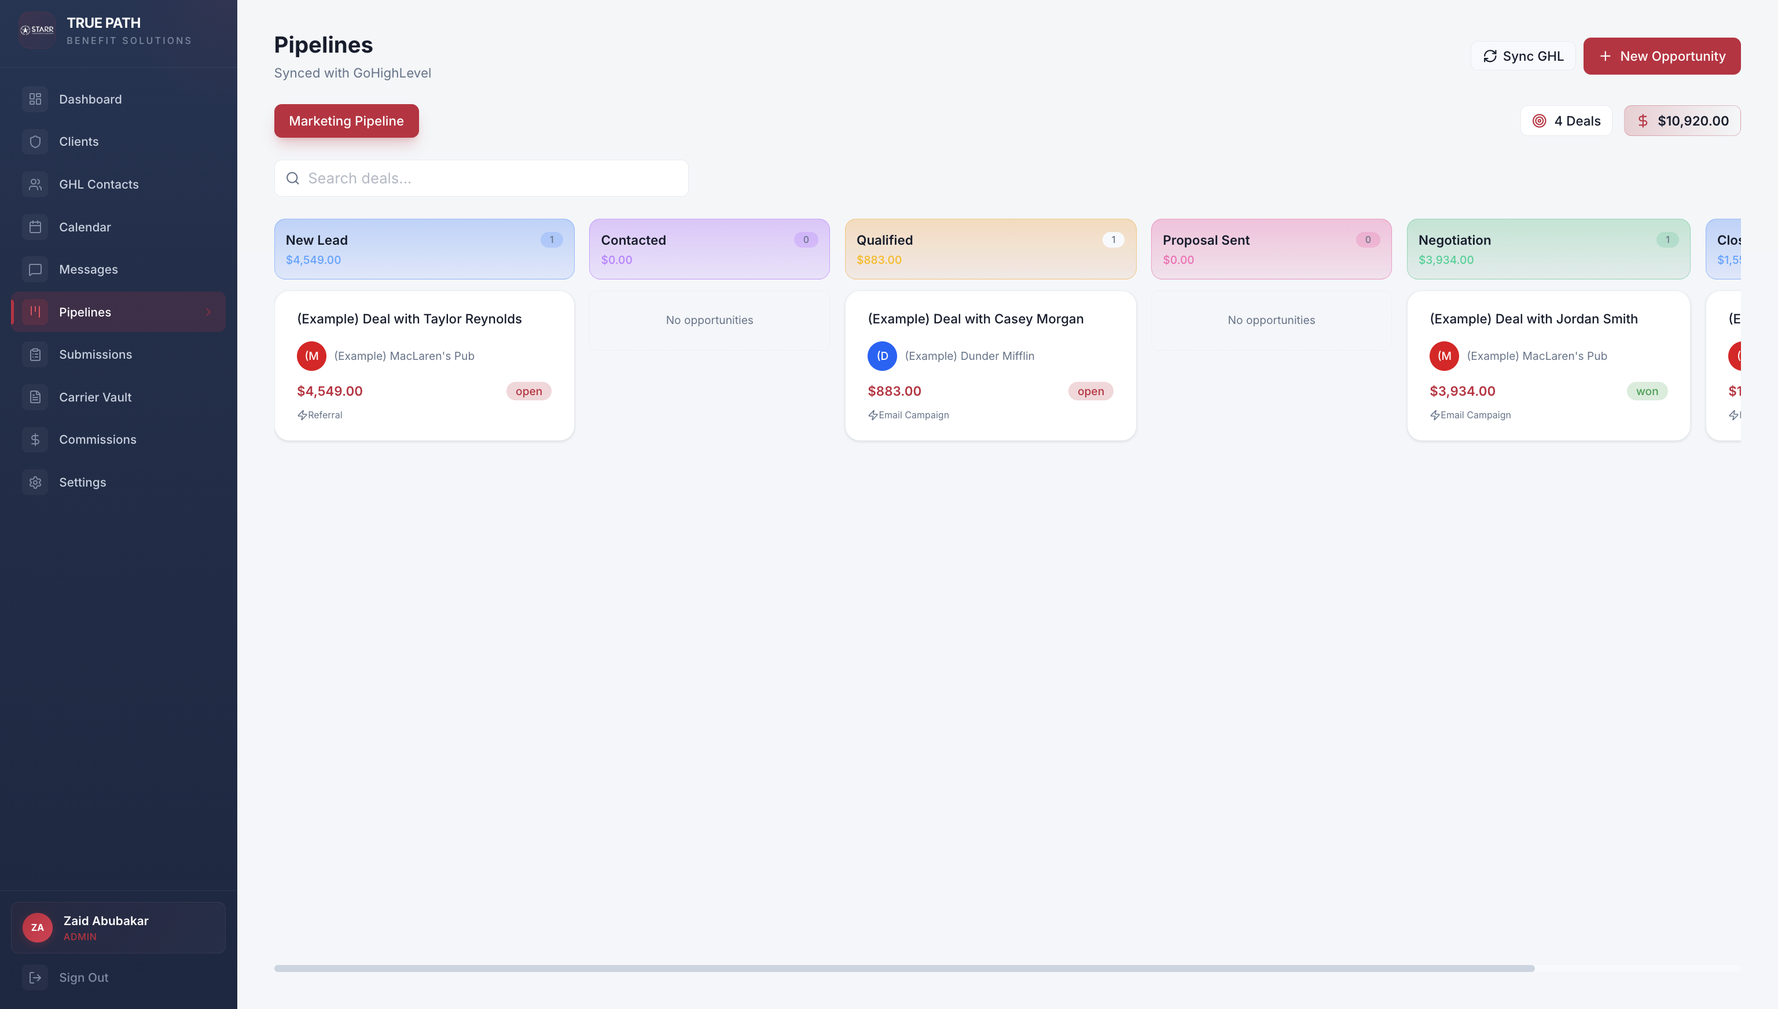Open the Zaid Abubakar admin profile card
This screenshot has width=1778, height=1009.
[x=119, y=927]
